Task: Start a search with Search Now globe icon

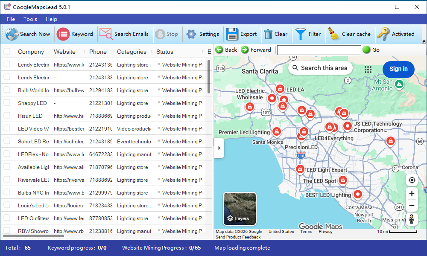Action: pos(12,34)
